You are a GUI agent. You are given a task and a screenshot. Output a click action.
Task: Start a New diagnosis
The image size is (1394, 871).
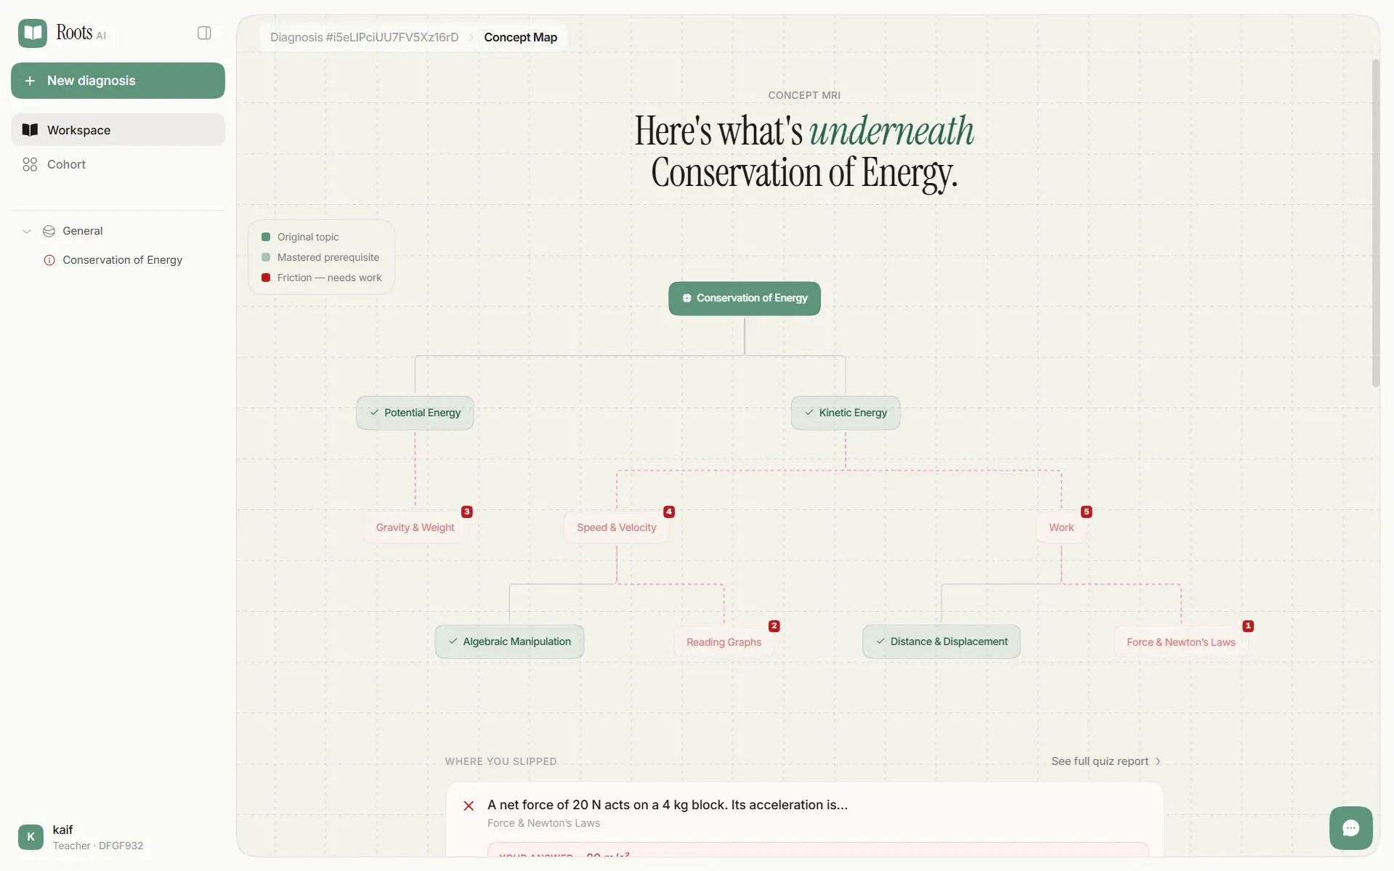pos(118,81)
